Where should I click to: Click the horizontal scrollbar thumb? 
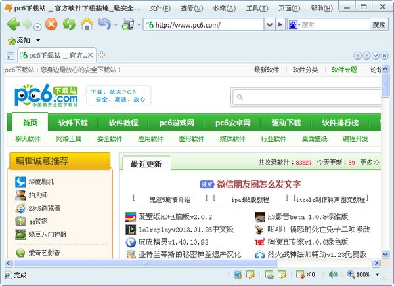(146, 263)
